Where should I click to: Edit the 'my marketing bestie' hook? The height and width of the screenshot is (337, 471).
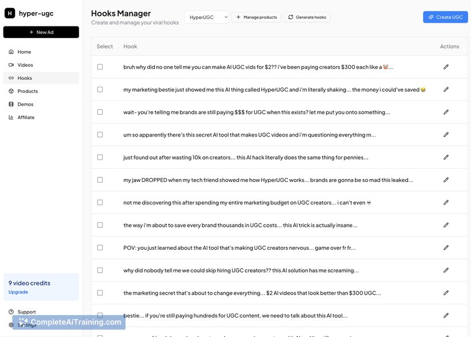click(446, 89)
